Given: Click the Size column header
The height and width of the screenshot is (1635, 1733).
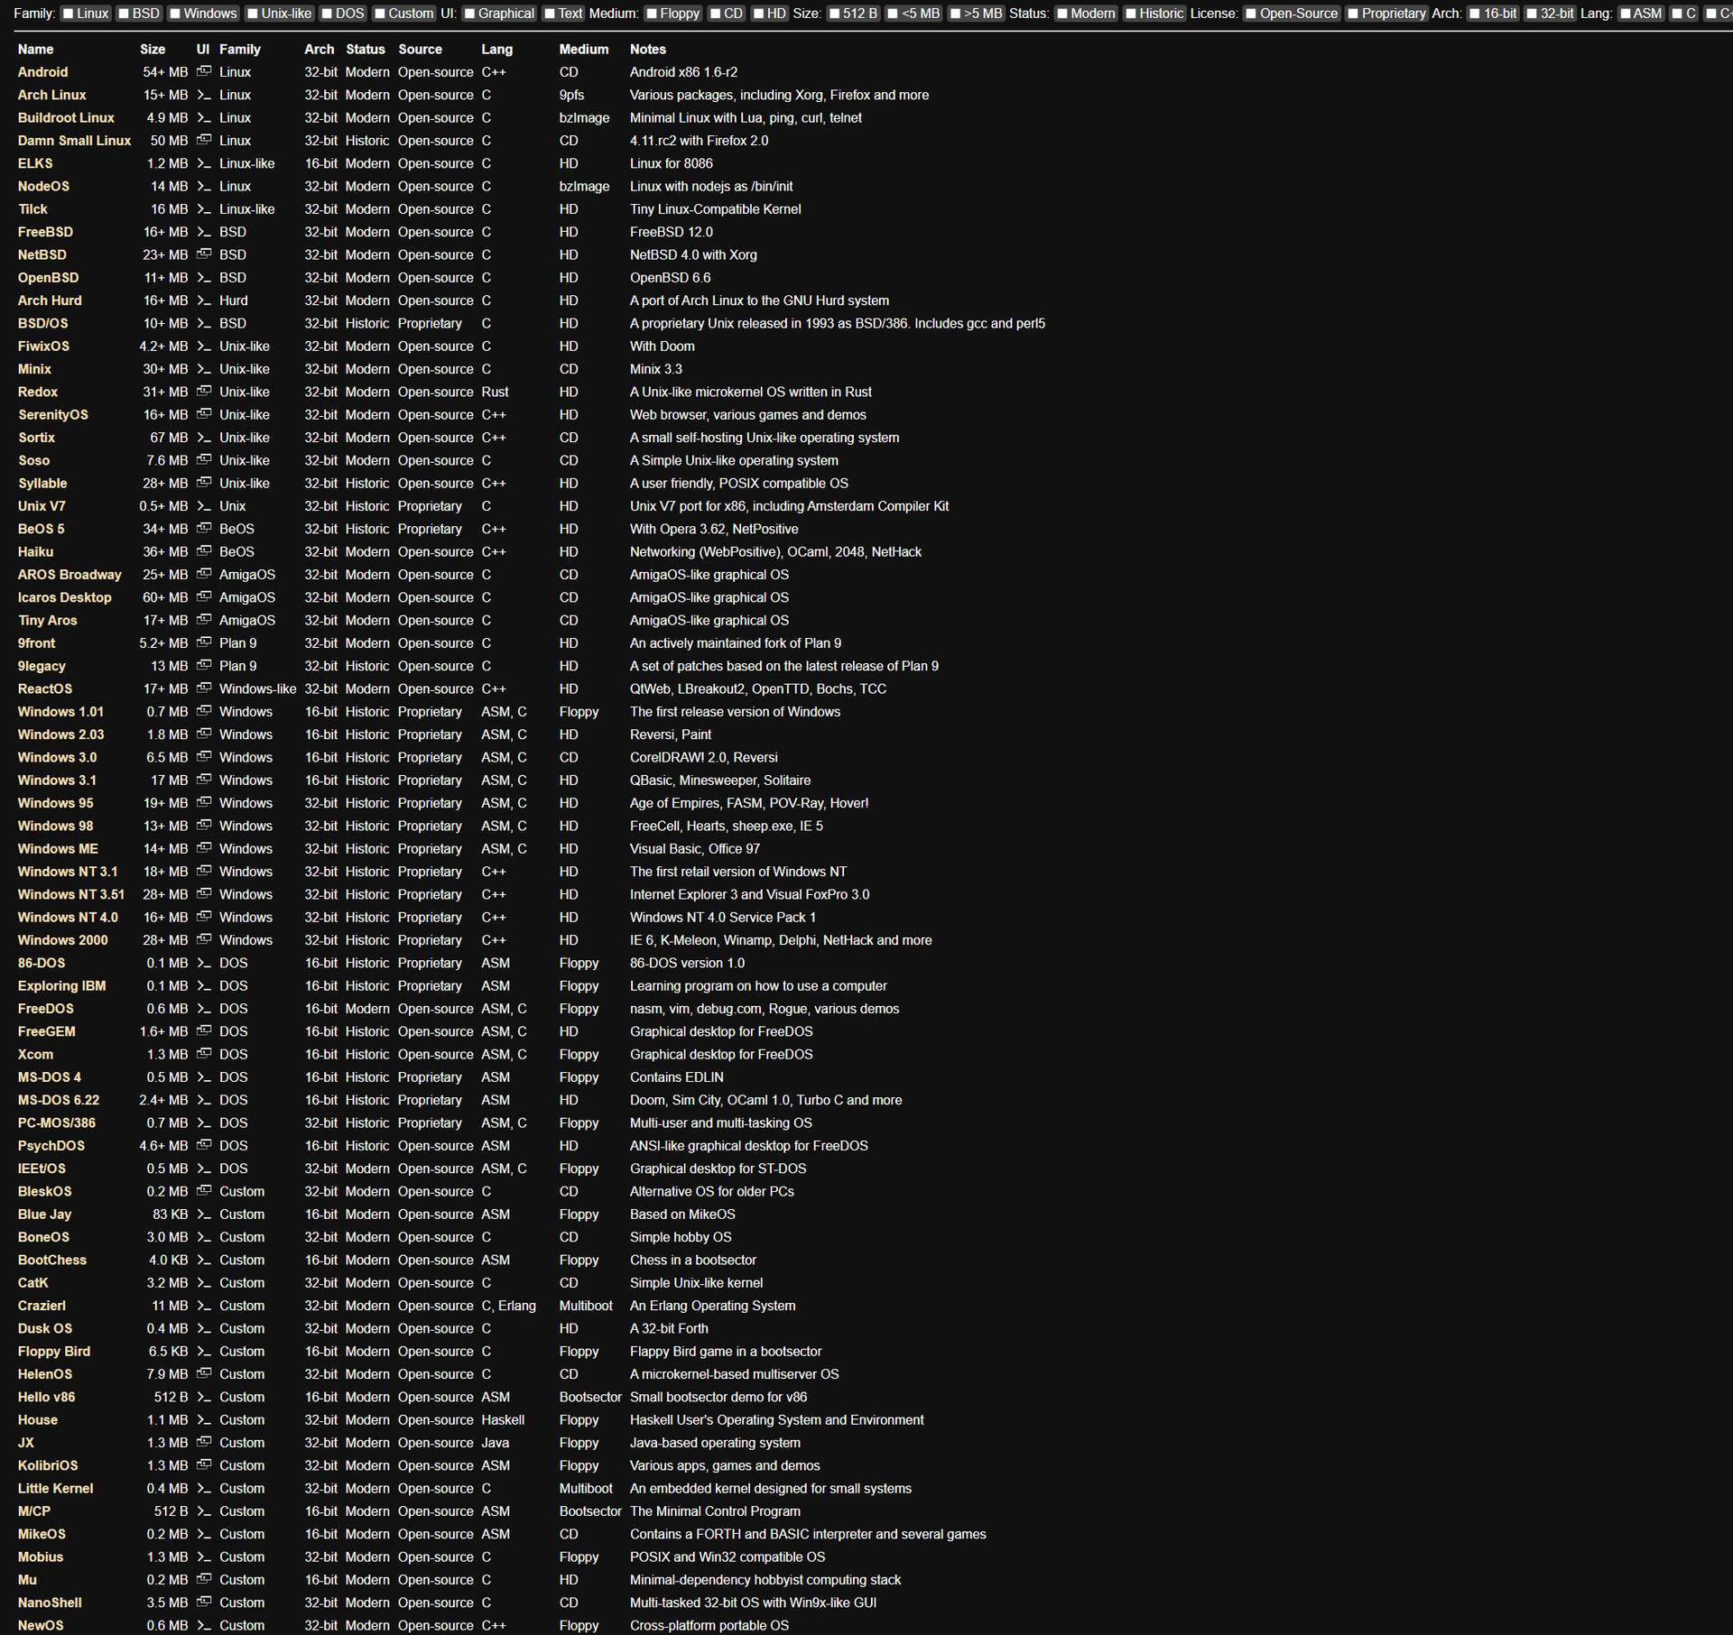Looking at the screenshot, I should click(152, 50).
